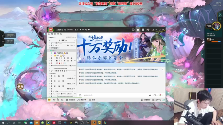223x125 pixels.
Task: Open the video live icon
Action: tap(133, 30)
